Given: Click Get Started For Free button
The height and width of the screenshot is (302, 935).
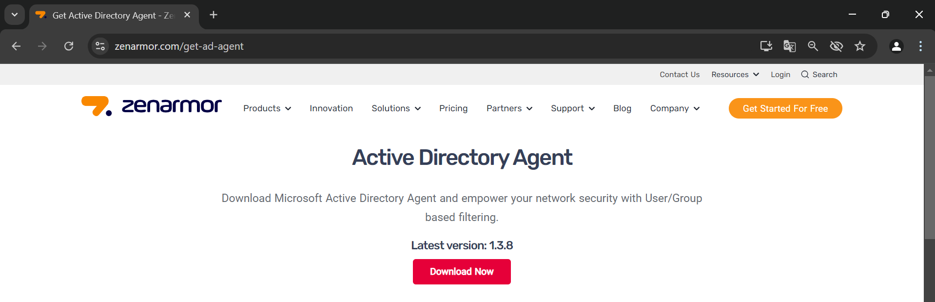Looking at the screenshot, I should (785, 108).
